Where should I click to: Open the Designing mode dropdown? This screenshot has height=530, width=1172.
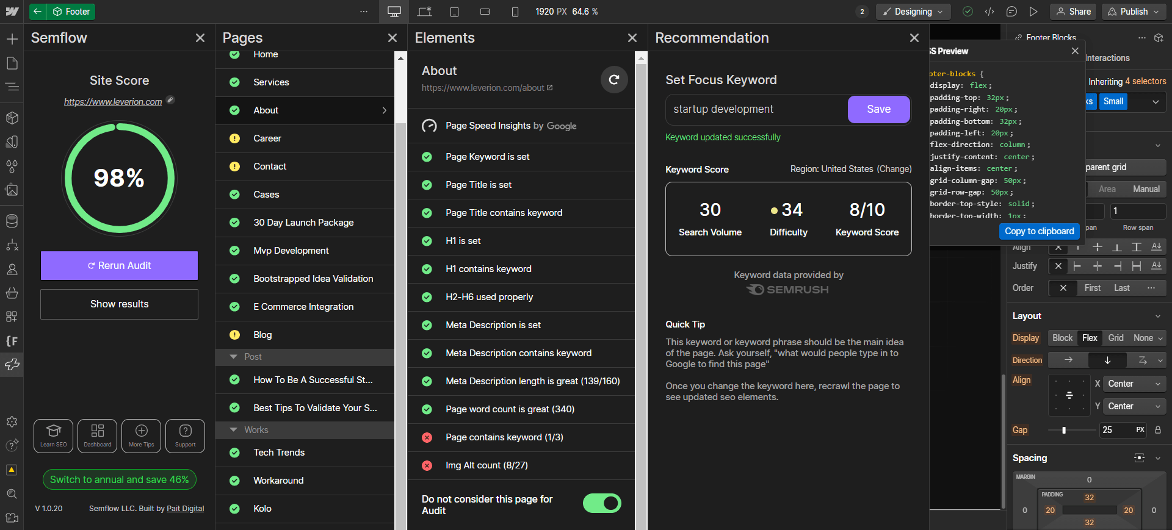(x=913, y=12)
